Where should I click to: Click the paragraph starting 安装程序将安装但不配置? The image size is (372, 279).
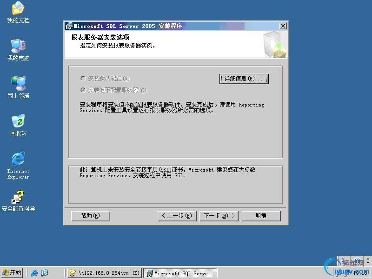point(172,107)
